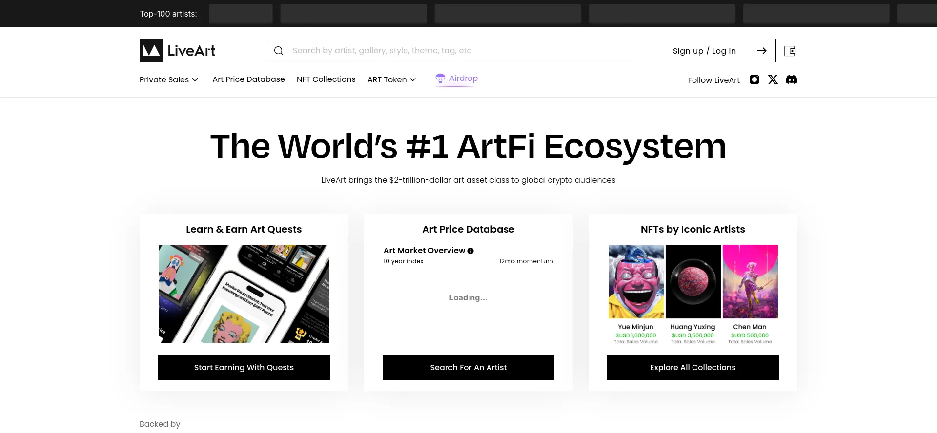The width and height of the screenshot is (937, 433).
Task: Click the 12mo momentum label
Action: tap(526, 261)
